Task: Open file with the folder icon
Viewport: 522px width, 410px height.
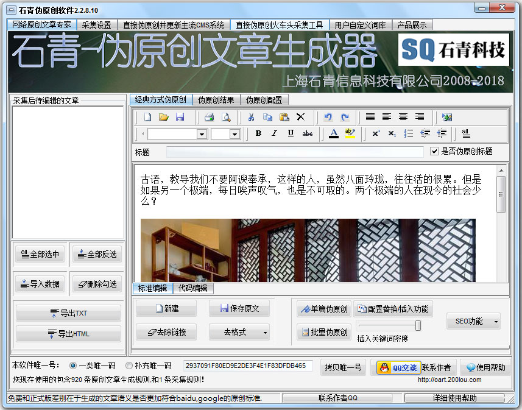Action: pyautogui.click(x=163, y=117)
